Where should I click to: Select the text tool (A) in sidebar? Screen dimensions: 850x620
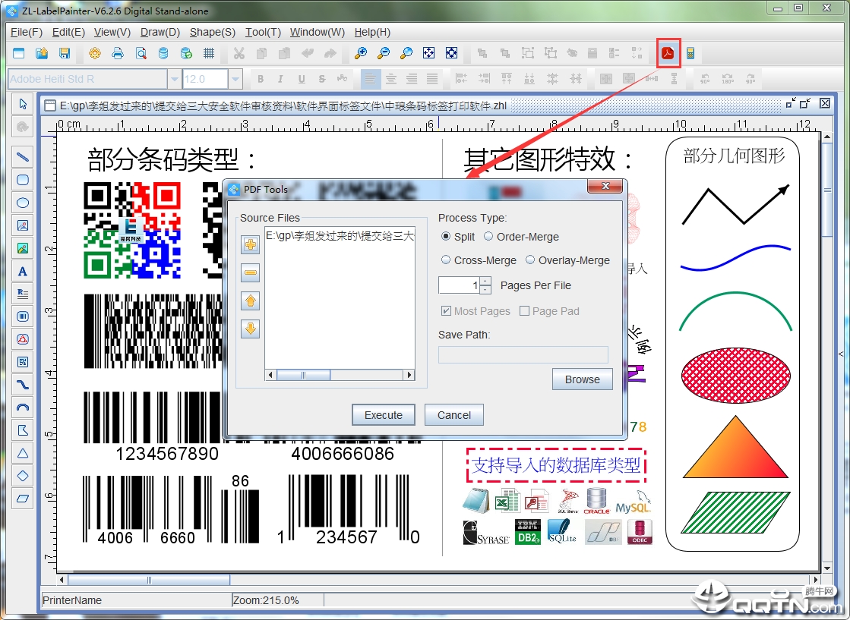[23, 271]
